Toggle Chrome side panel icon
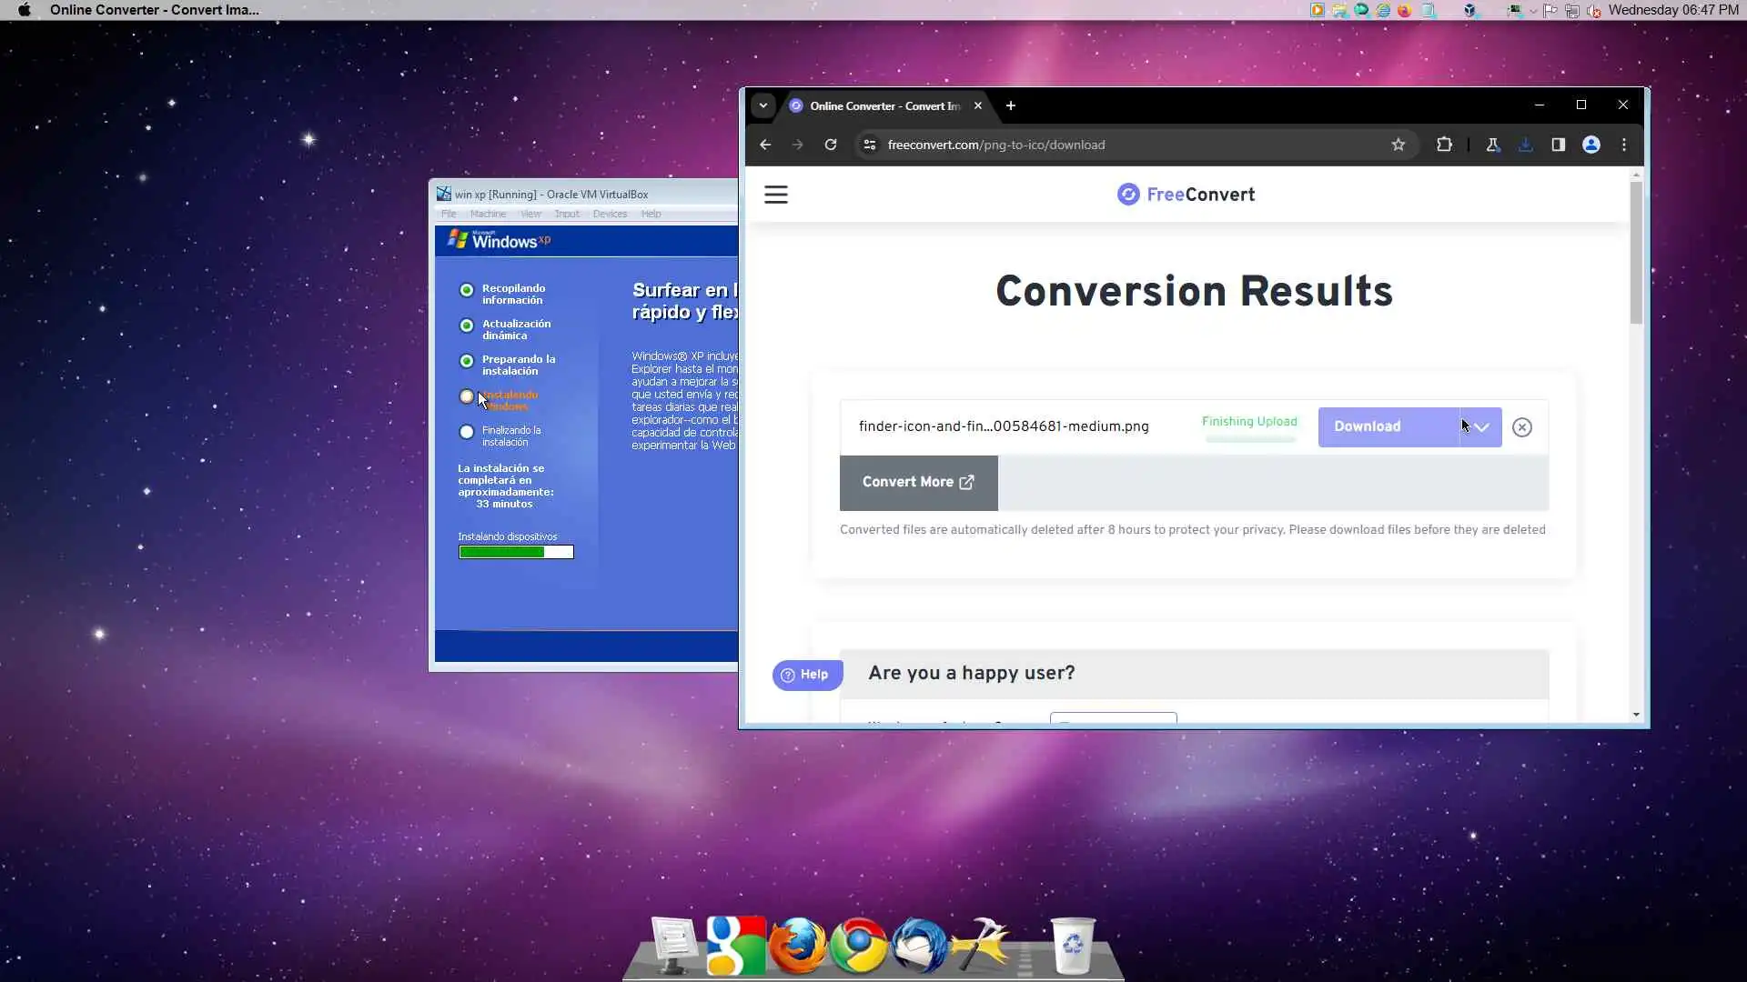 tap(1558, 145)
